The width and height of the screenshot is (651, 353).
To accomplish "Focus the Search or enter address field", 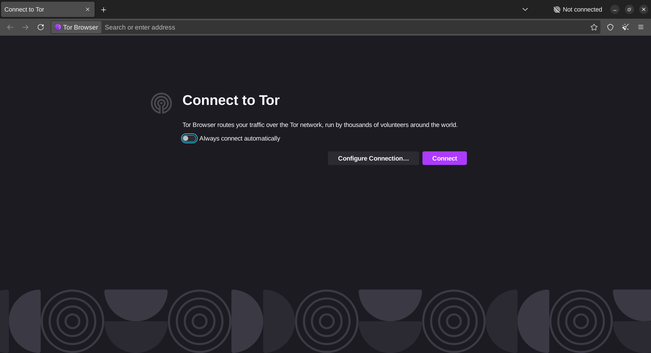I will [345, 27].
